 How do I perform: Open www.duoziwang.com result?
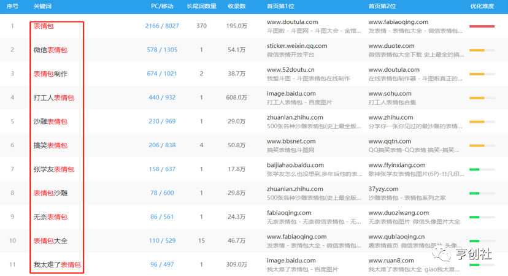pos(399,213)
